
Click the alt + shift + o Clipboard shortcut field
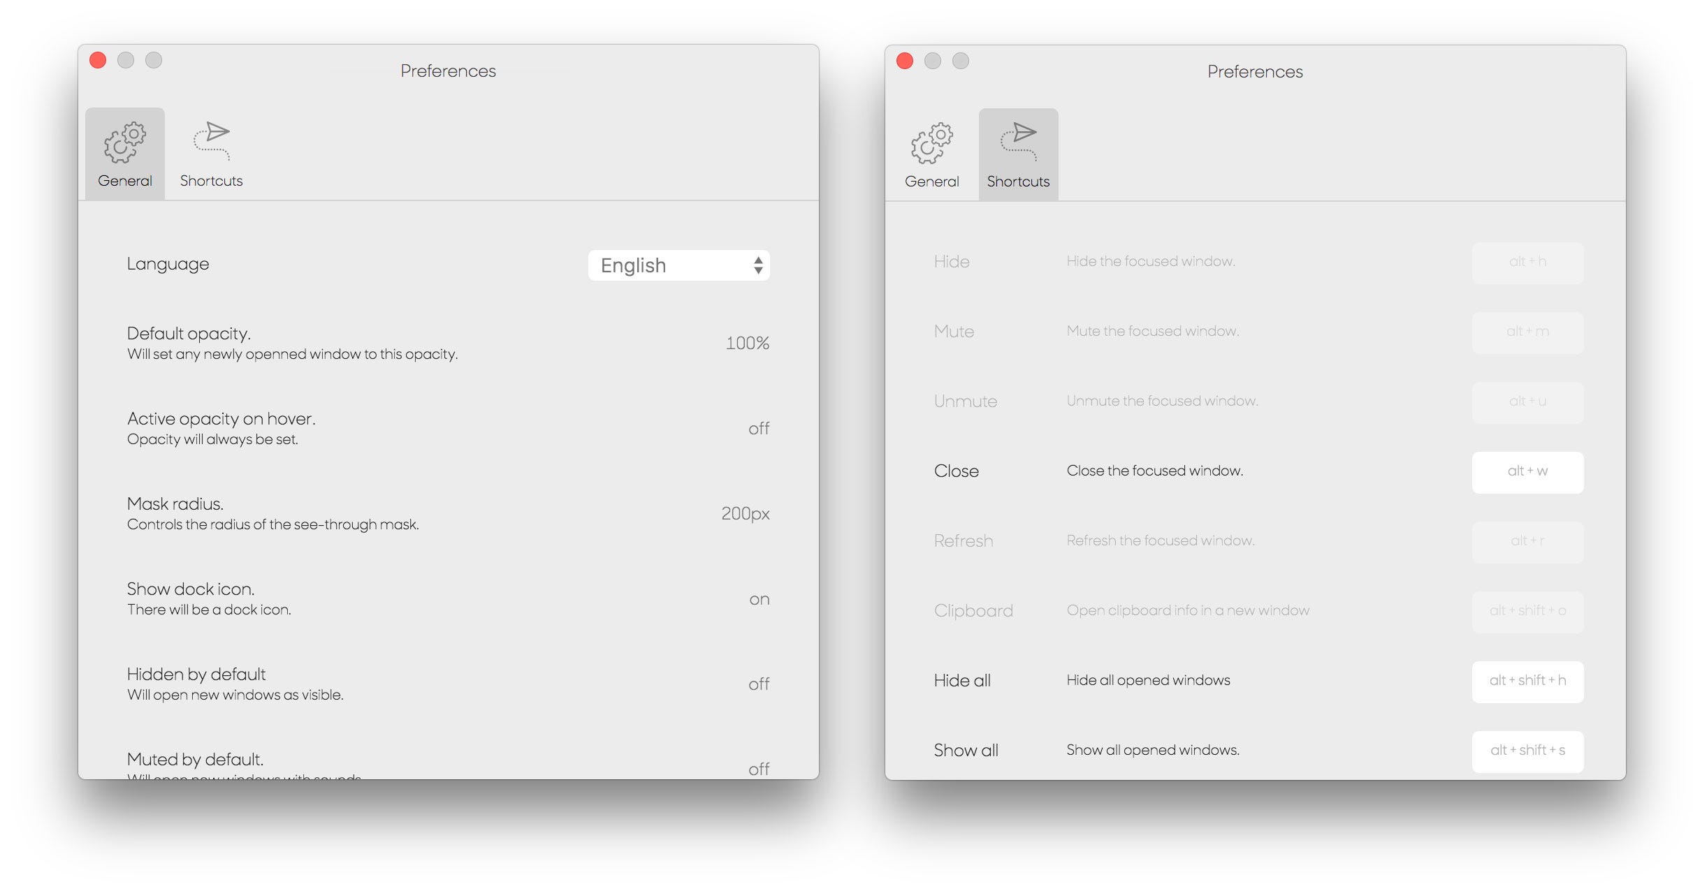(1527, 612)
